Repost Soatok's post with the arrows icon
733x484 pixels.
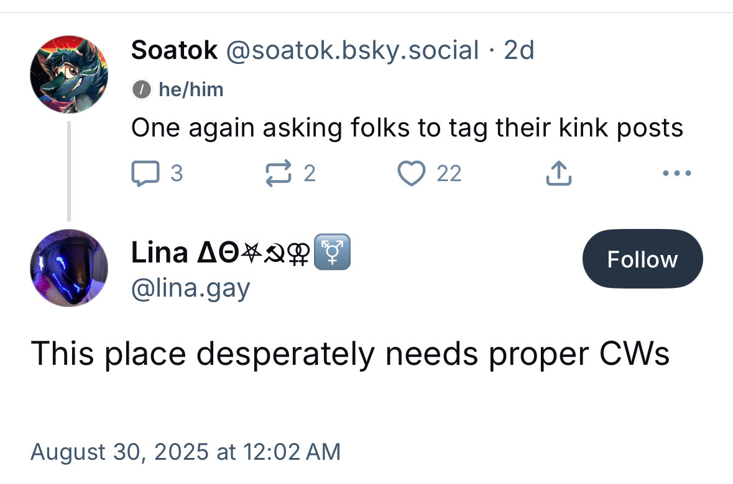[x=279, y=174]
